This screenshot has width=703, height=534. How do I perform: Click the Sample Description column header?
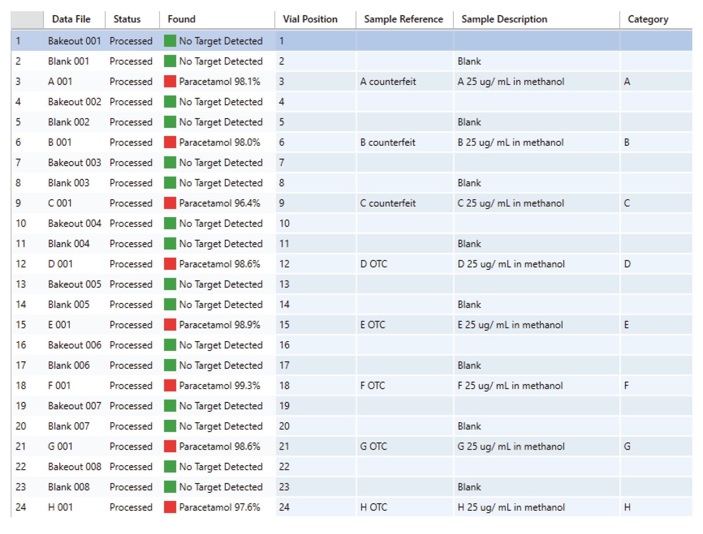pos(504,19)
